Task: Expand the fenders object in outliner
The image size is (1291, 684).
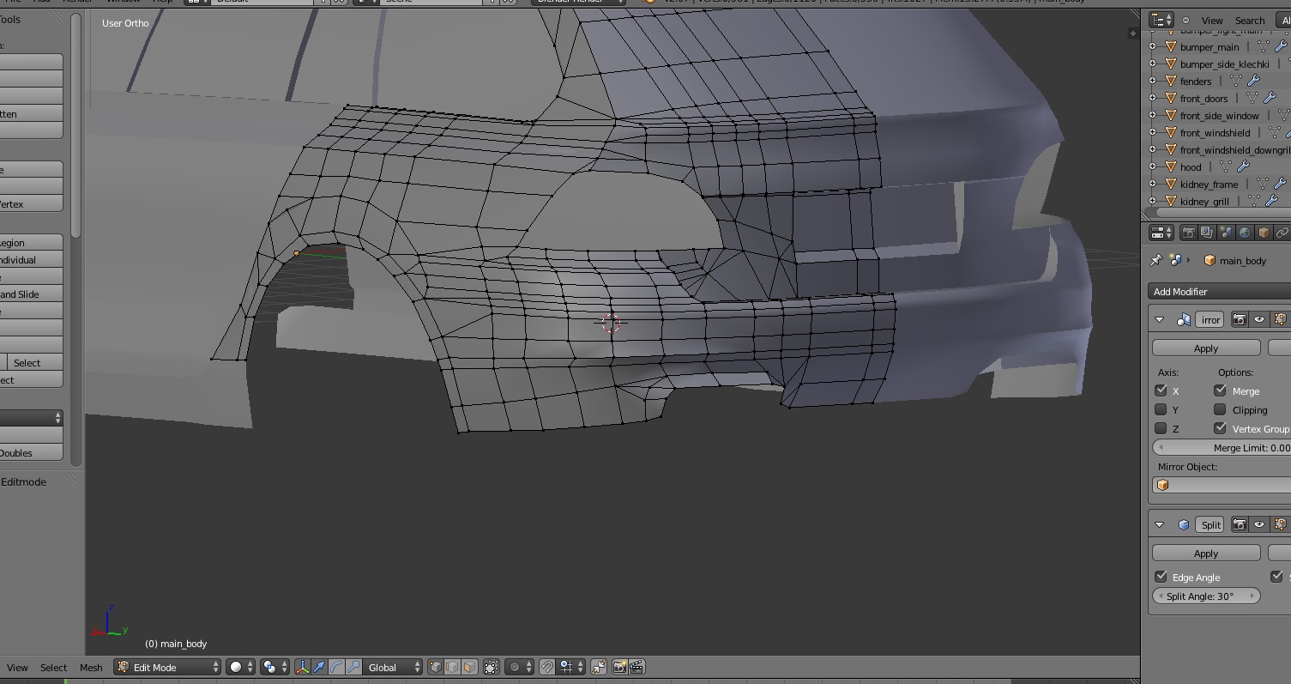Action: (1152, 81)
